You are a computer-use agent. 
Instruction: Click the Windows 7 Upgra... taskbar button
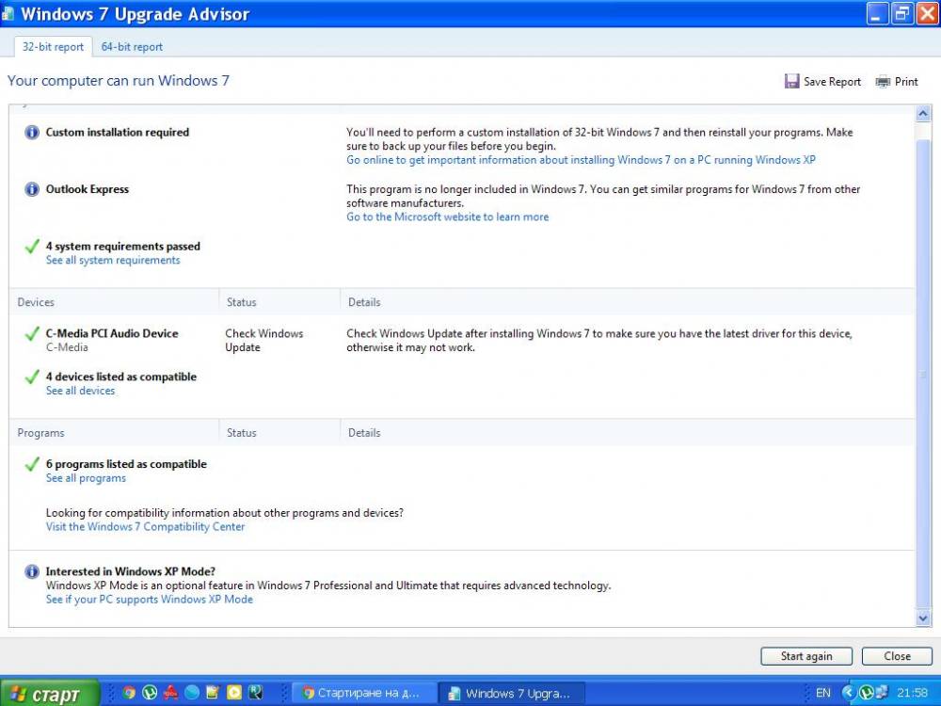click(x=512, y=694)
